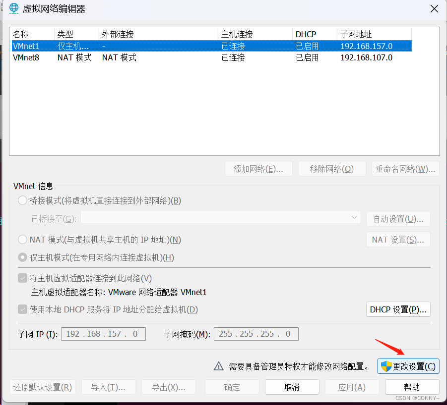Click the 确定 button
447x405 pixels.
tap(232, 387)
